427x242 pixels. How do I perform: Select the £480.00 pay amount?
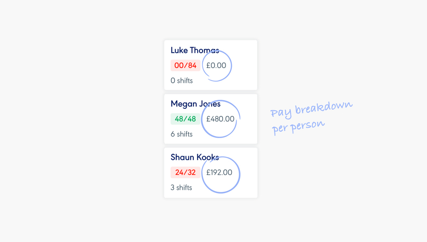[220, 119]
